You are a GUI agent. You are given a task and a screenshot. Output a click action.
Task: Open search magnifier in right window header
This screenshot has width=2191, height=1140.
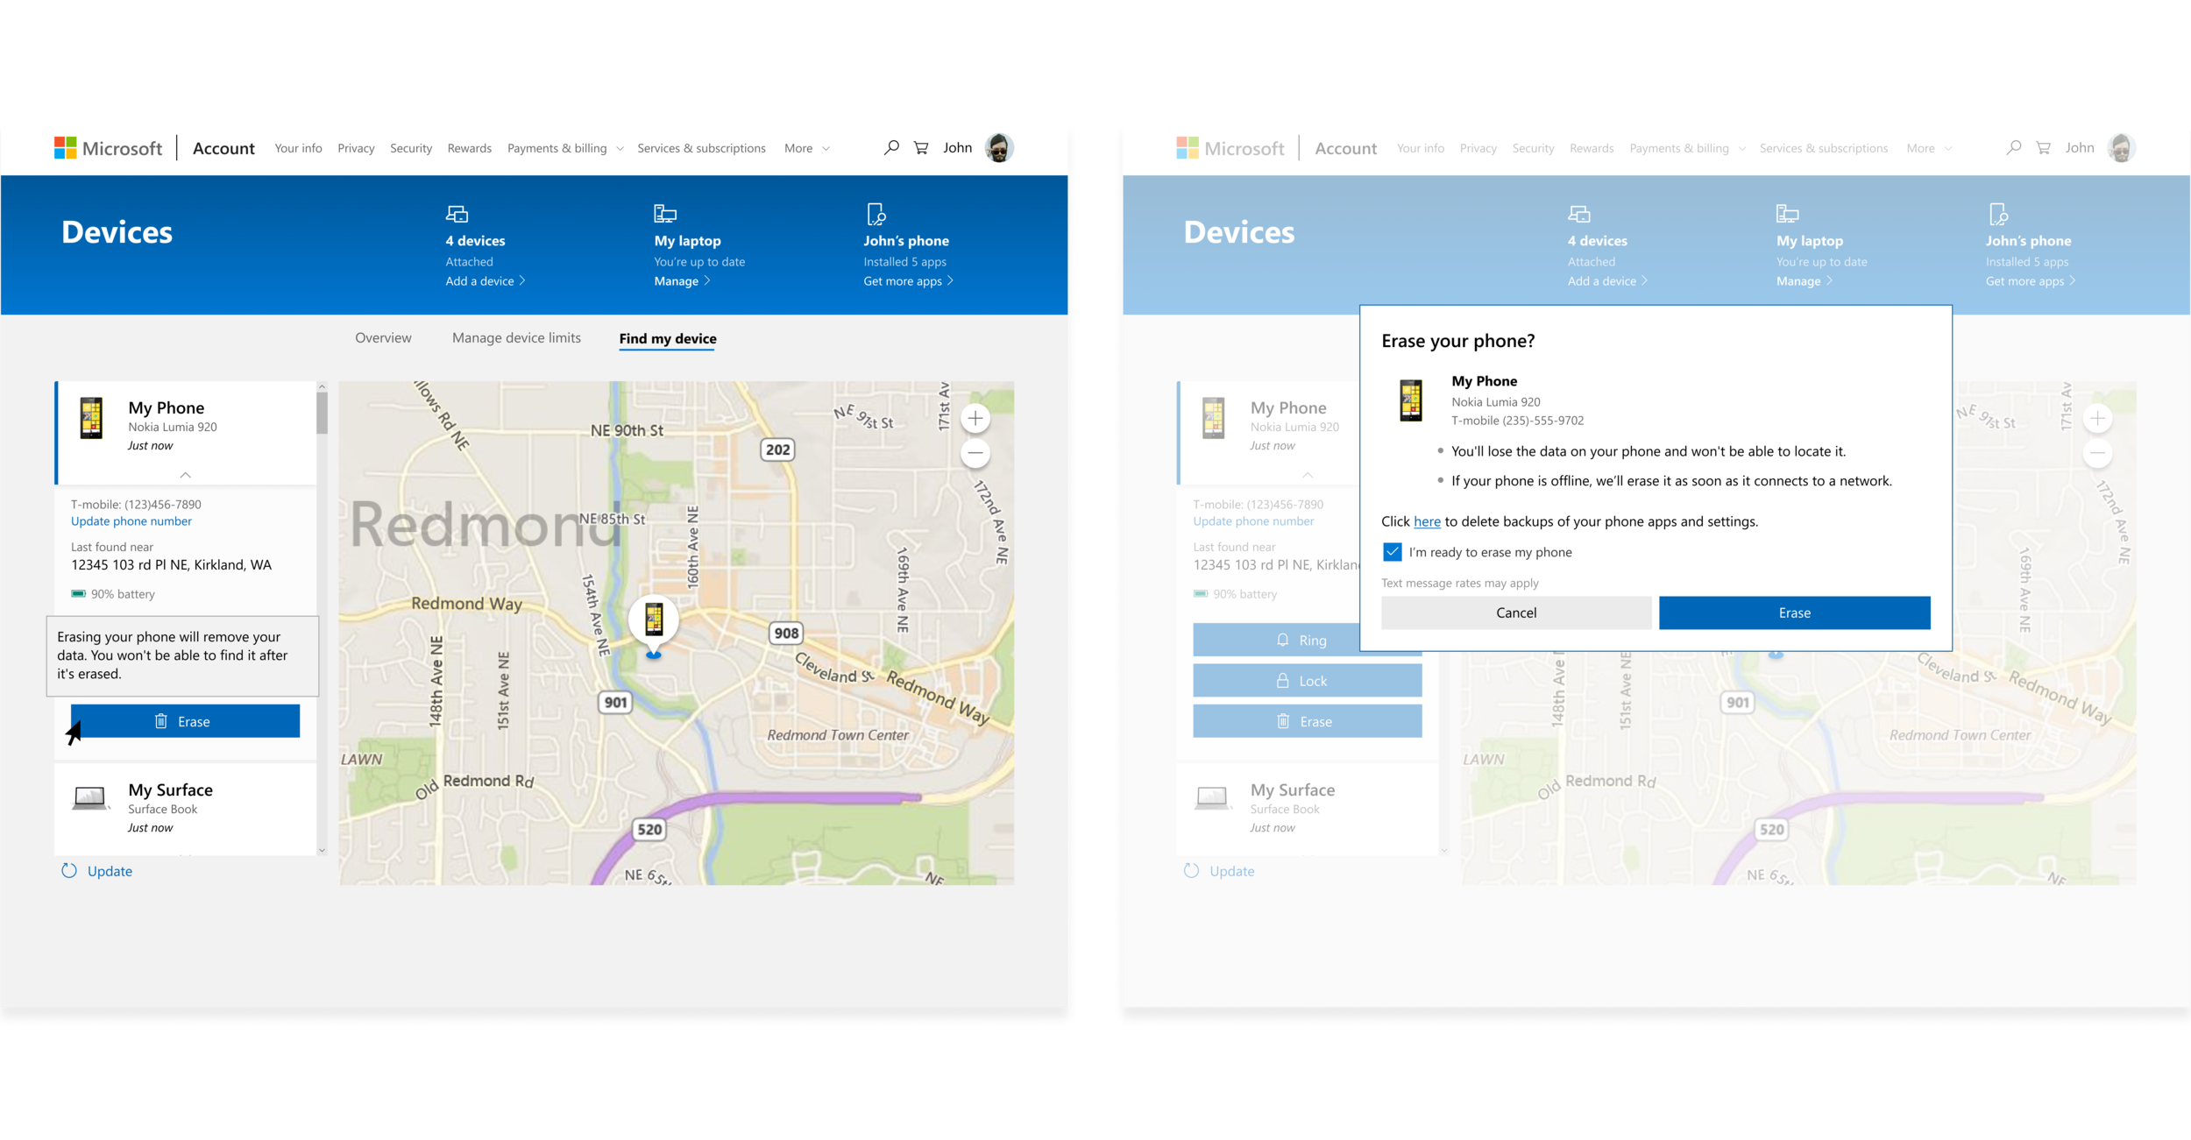coord(2014,148)
